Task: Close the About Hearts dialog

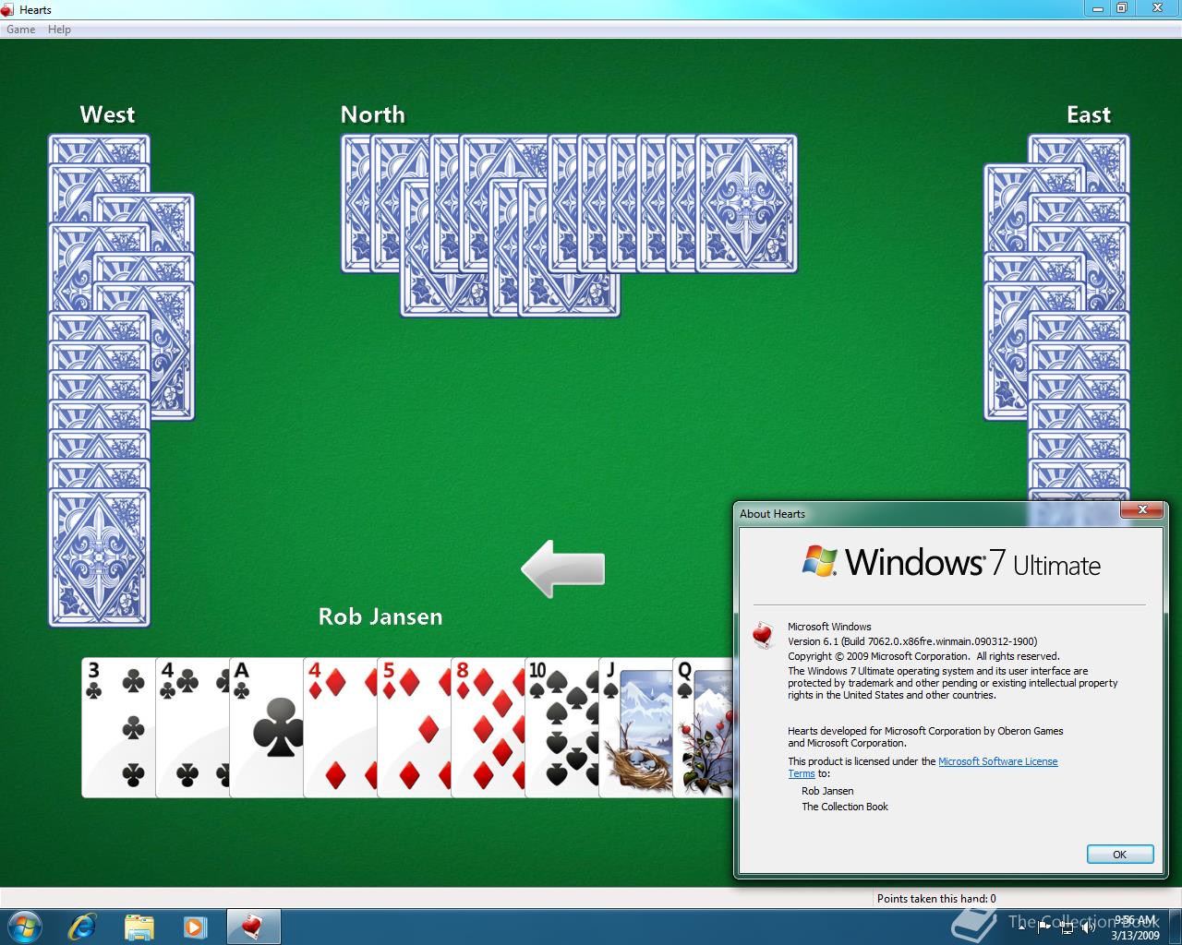Action: pos(1142,510)
